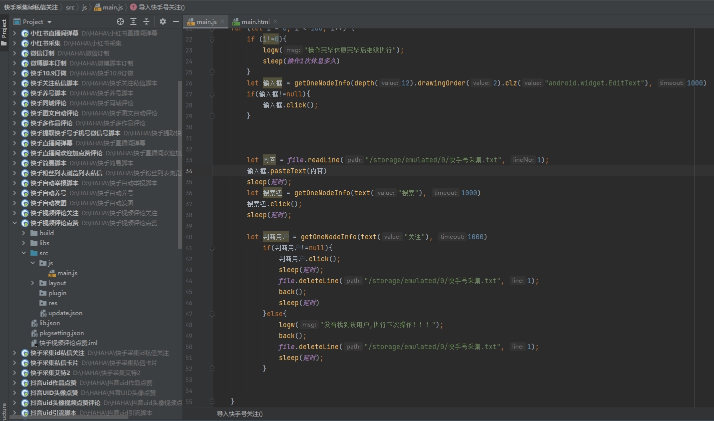Select 快手自动养号 project
Image resolution: width=714 pixels, height=421 pixels.
[x=48, y=193]
